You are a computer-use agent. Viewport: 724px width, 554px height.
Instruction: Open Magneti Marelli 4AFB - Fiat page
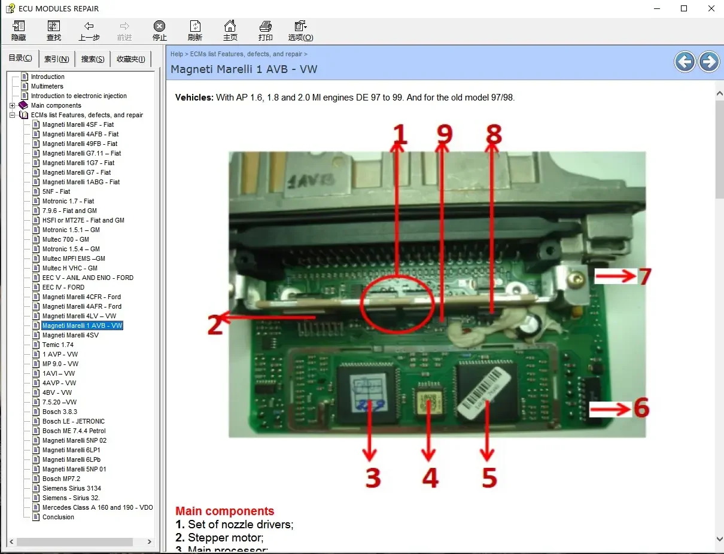[80, 134]
